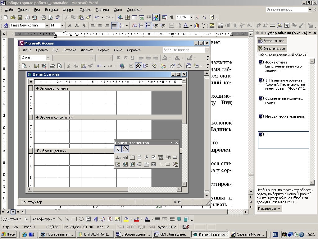Viewport: 318px width, 239px height.
Task: Select Label (Aa) tool in Панель элементов
Action: [x=118, y=157]
